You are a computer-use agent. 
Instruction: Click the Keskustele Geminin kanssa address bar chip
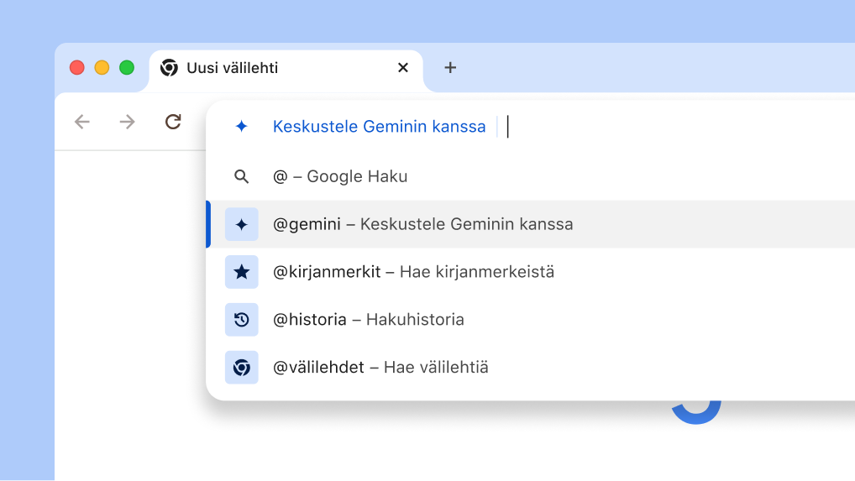[379, 127]
